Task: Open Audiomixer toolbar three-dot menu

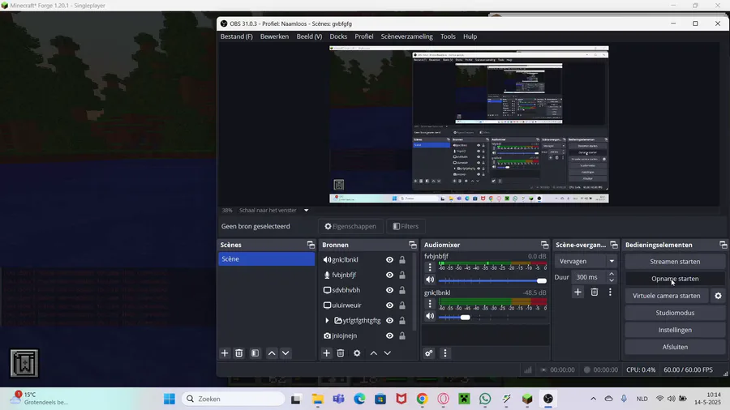Action: [x=445, y=353]
